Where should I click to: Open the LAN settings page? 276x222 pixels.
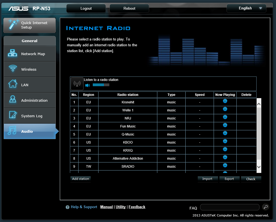point(30,85)
